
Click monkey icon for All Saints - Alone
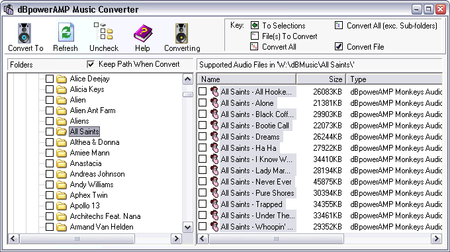coord(214,103)
